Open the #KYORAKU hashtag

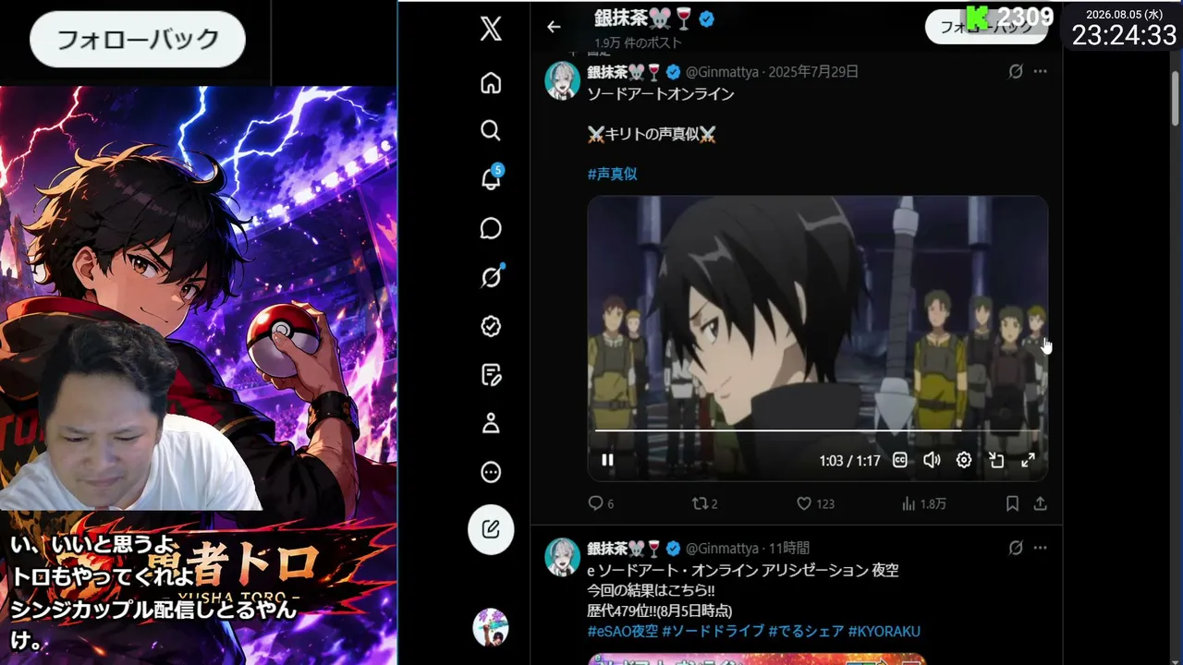(884, 631)
